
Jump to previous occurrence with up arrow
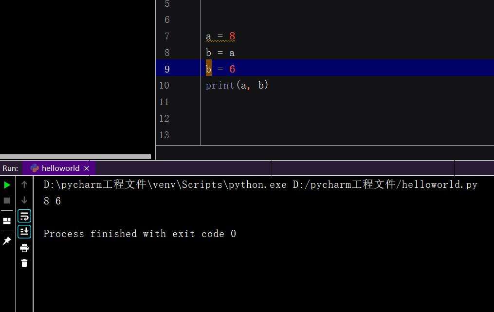coord(24,184)
